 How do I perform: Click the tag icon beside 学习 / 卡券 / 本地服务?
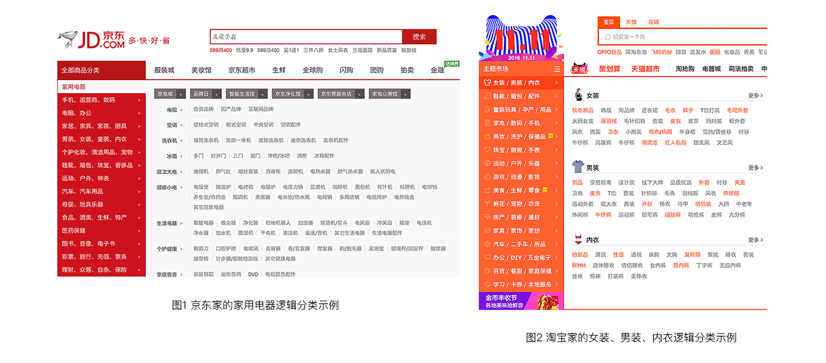487,285
